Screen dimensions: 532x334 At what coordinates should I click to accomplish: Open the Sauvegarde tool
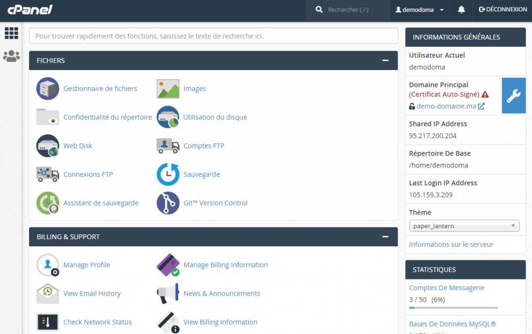click(201, 174)
